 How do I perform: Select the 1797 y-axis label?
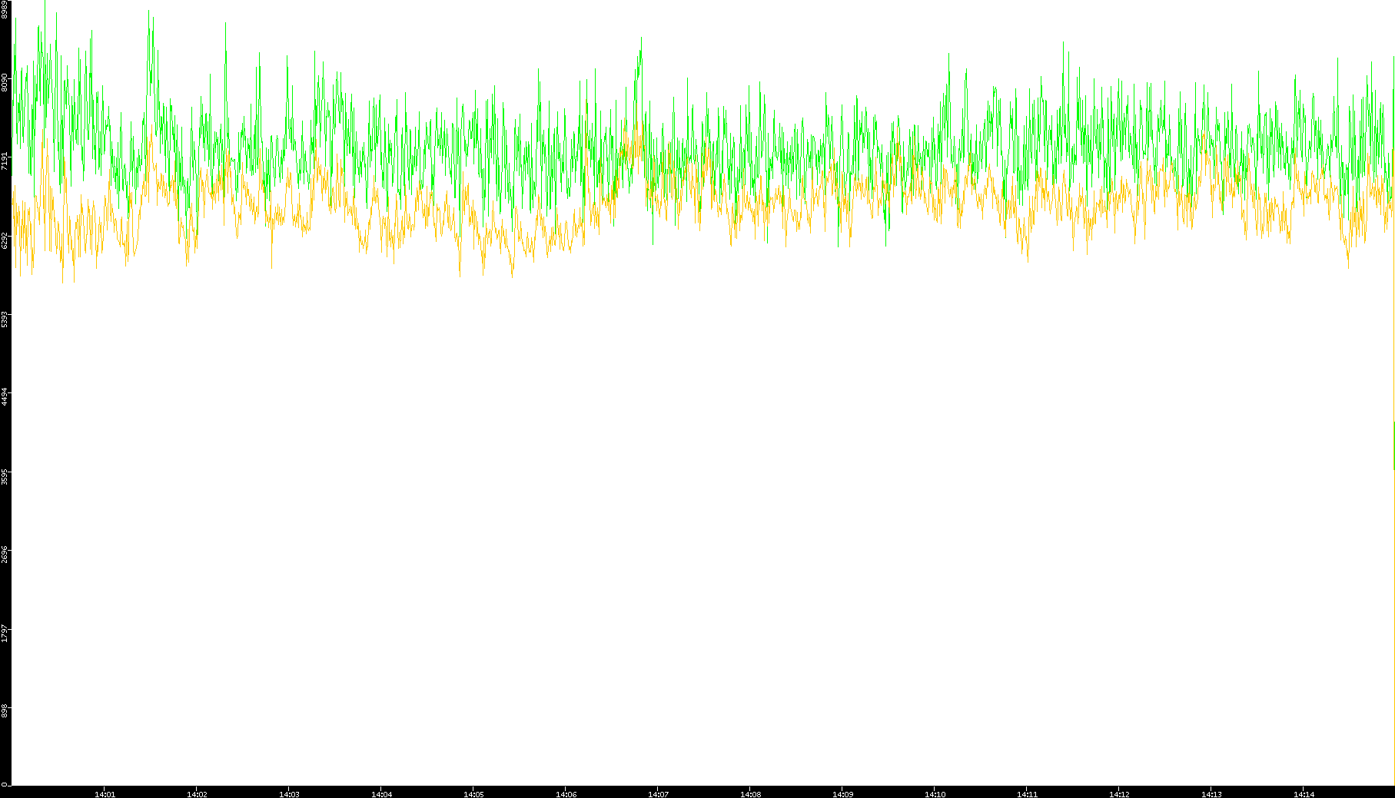5,634
